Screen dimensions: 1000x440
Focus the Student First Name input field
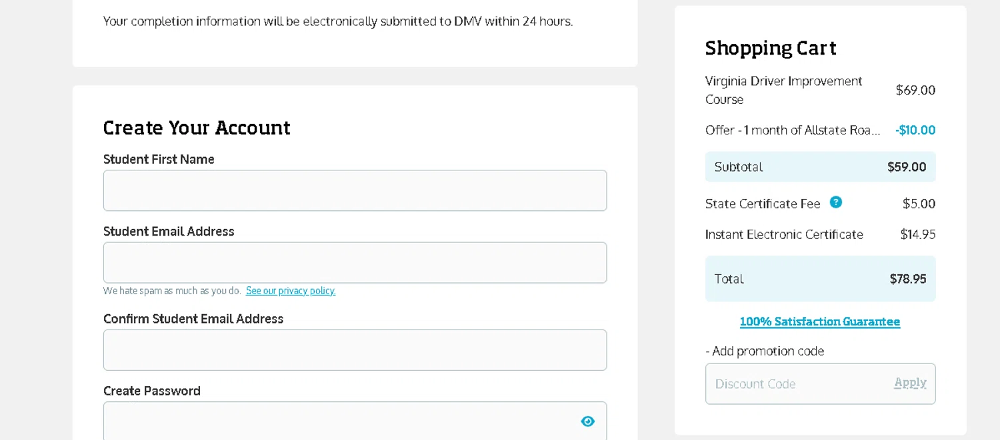355,190
